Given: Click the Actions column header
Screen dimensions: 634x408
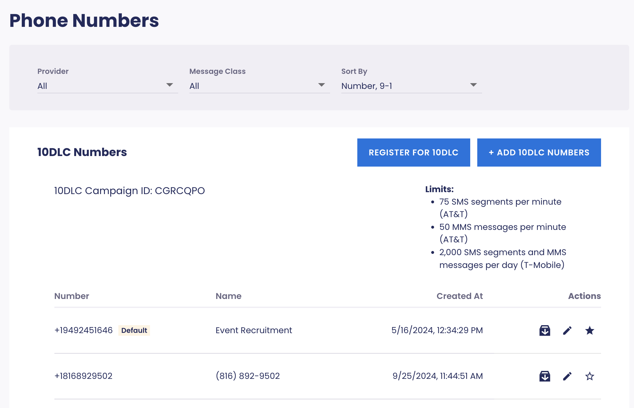Looking at the screenshot, I should coord(584,296).
